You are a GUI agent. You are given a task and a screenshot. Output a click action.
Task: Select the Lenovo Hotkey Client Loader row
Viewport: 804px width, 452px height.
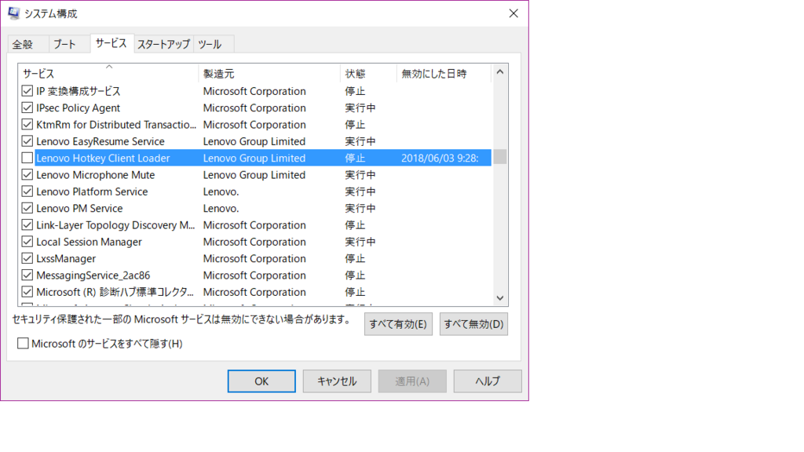(255, 158)
